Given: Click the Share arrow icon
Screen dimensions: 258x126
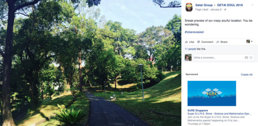Looking at the screenshot, I should pyautogui.click(x=217, y=42).
